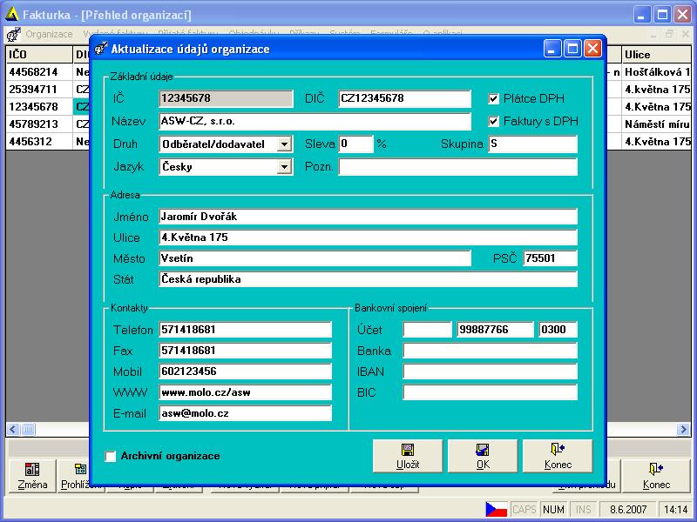
Task: Click the dialog title bar icon
Action: 101,49
